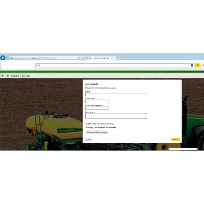Click the Description scrollbar up arrow
The image size is (204, 204).
click(x=146, y=115)
